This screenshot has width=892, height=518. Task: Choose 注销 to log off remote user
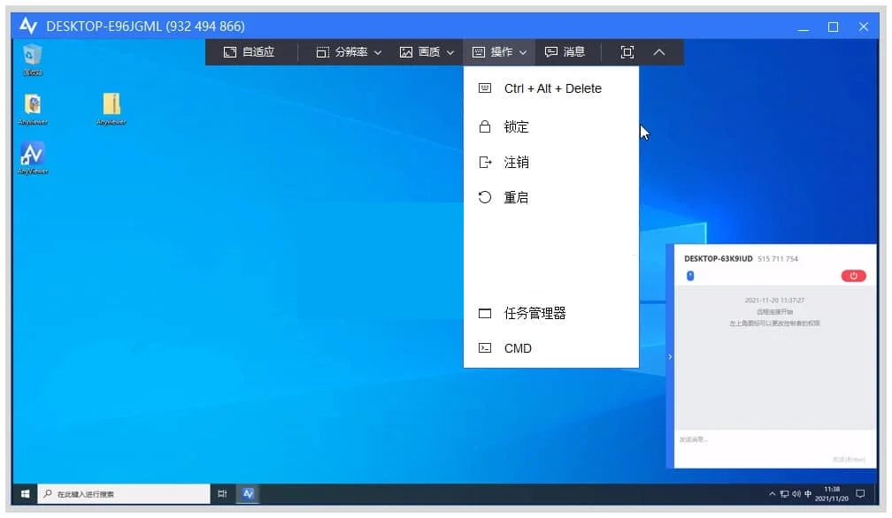click(516, 163)
